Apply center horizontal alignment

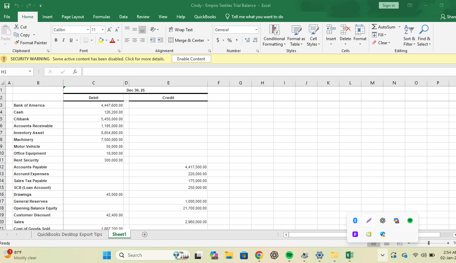pyautogui.click(x=135, y=40)
